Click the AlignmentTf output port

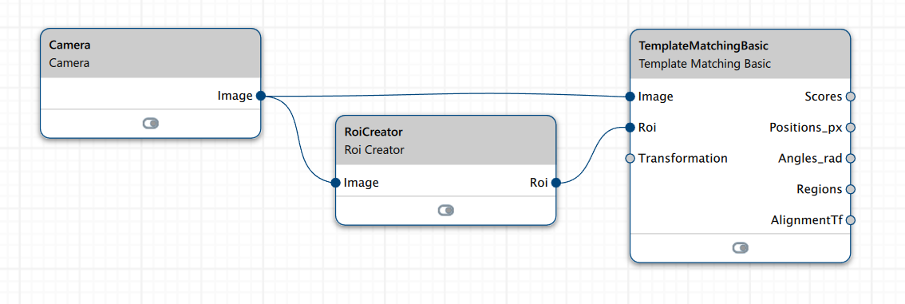(x=850, y=219)
